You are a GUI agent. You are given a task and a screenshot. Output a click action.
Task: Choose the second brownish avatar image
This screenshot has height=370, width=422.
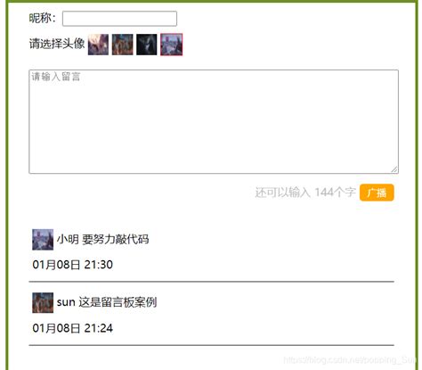(122, 45)
